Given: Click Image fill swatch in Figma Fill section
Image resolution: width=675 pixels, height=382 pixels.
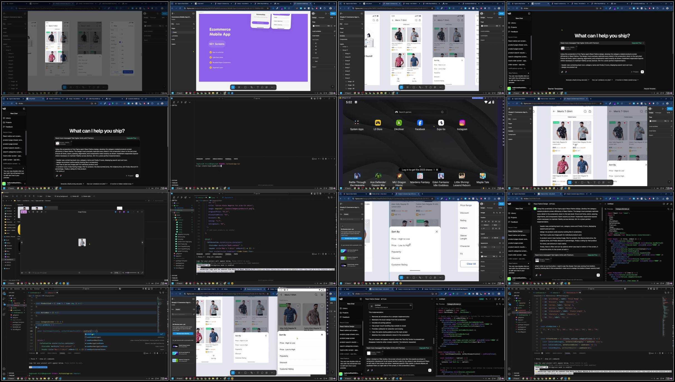Looking at the screenshot, I should coord(482,256).
